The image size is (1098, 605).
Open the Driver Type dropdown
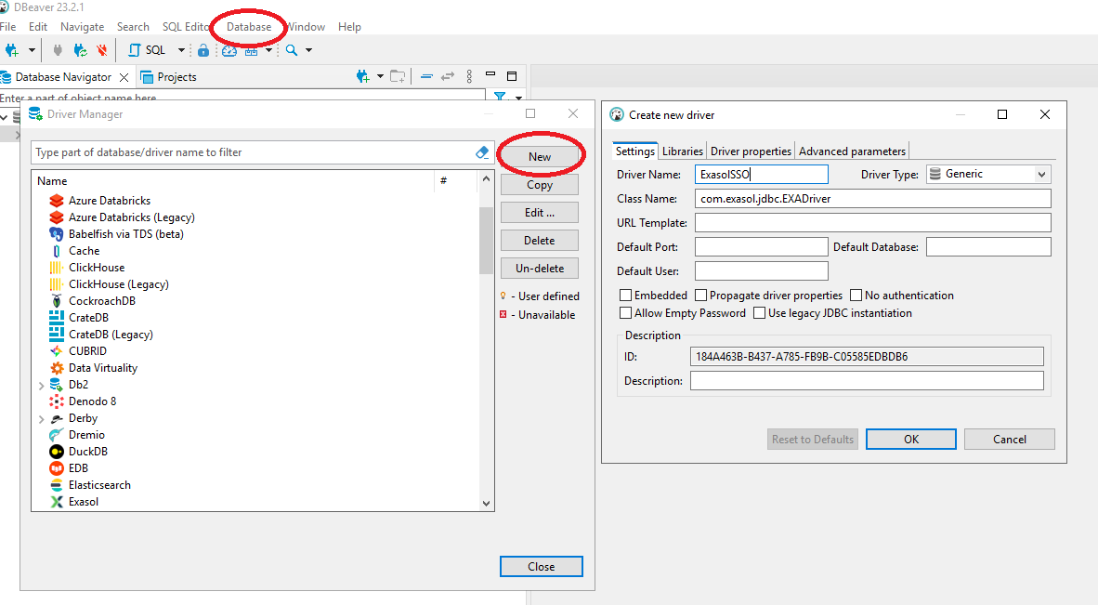click(x=1041, y=174)
